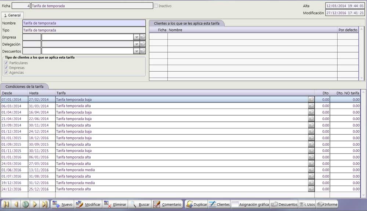This screenshot has width=367, height=211.
Task: Create a new record with Nuevo
Action: (62, 204)
